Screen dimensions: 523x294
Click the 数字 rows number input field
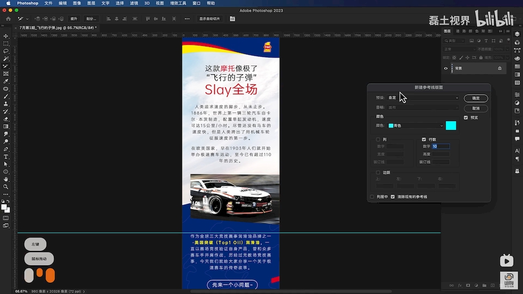coord(441,146)
